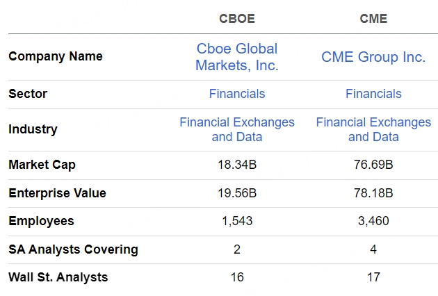Select CBOE's 18.34B market cap value
This screenshot has width=438, height=296.
[x=237, y=165]
